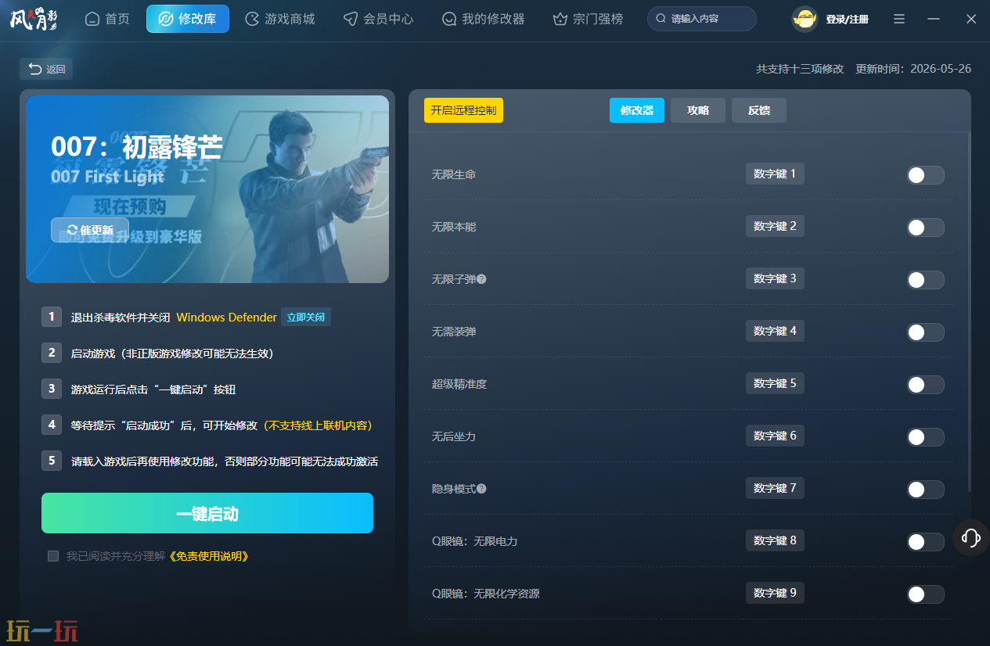Viewport: 990px width, 646px height.
Task: Click the 更新时间：2026-05-26 text
Action: click(913, 69)
